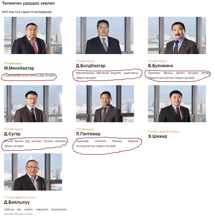
Task: Click the photo above Д.Сугар
Action: pos(33,104)
